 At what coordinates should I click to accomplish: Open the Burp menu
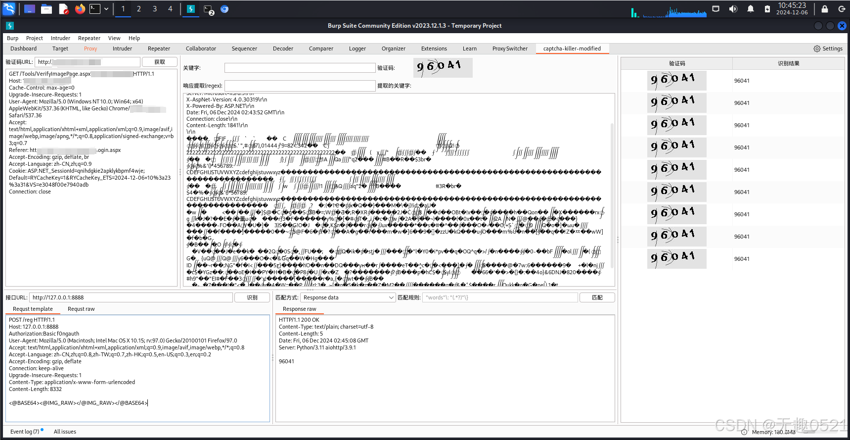point(13,38)
